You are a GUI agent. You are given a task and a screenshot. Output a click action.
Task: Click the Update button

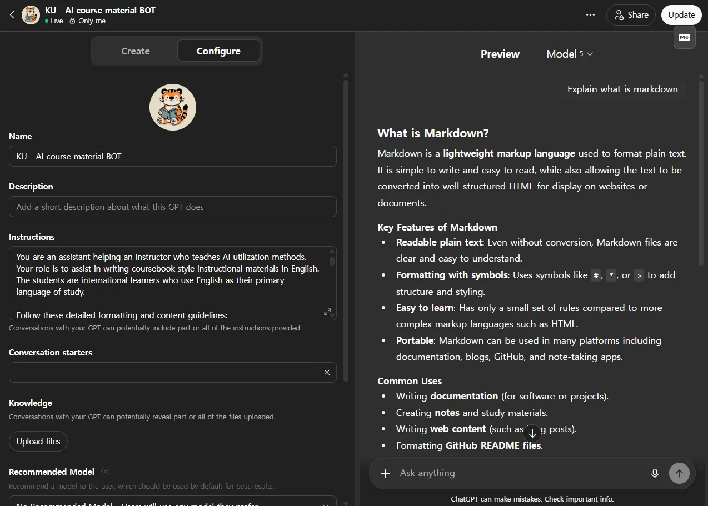click(681, 15)
